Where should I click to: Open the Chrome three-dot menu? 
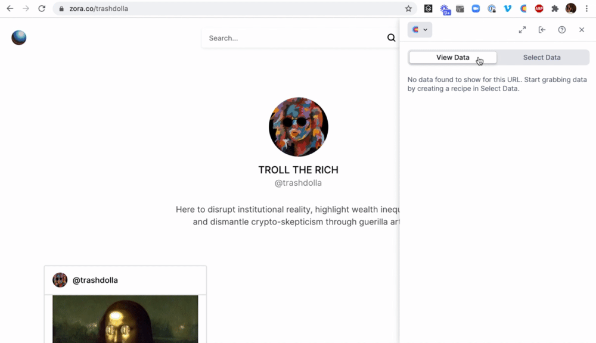[x=586, y=8]
